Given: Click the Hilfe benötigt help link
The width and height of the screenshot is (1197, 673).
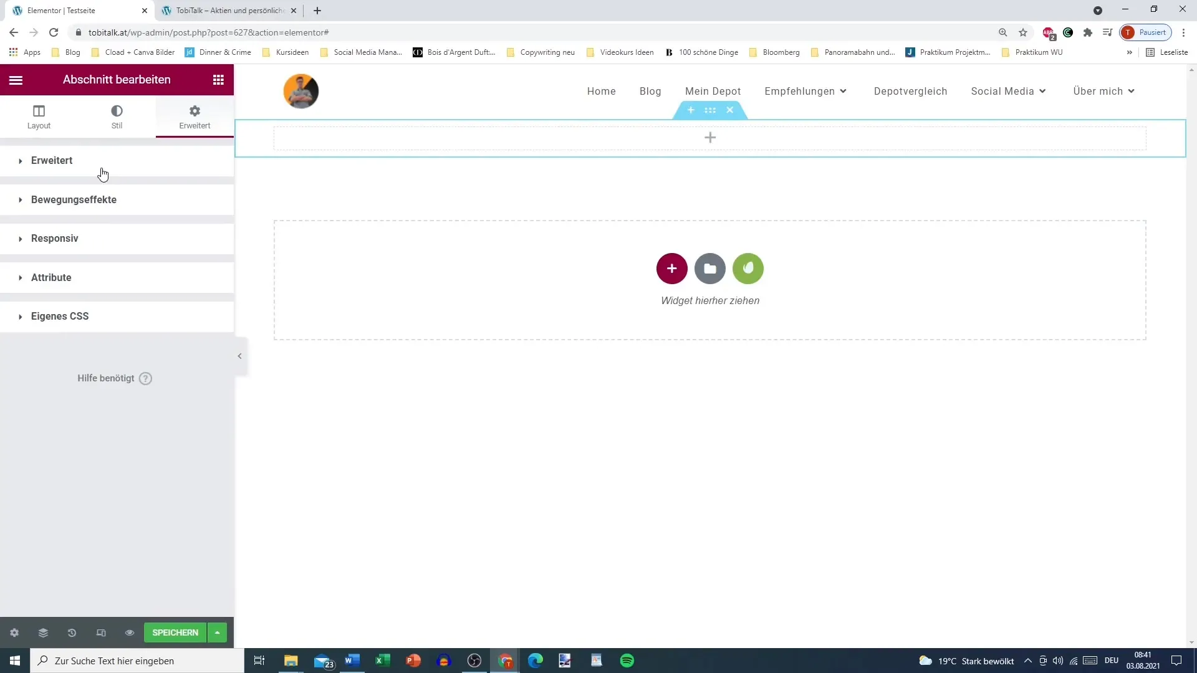Looking at the screenshot, I should pos(115,378).
